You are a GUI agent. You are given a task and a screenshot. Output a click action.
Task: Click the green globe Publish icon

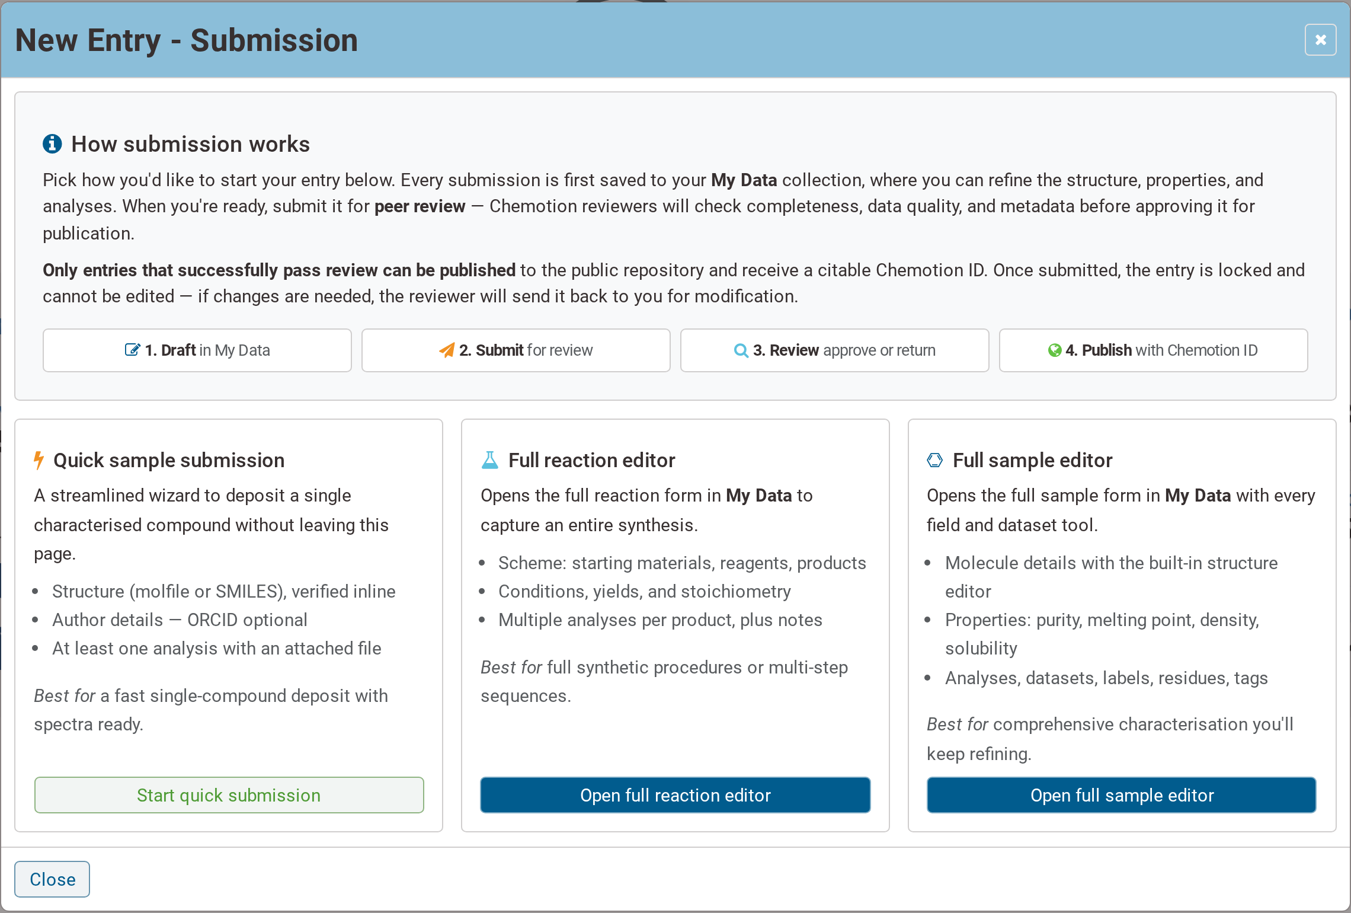click(x=1054, y=350)
